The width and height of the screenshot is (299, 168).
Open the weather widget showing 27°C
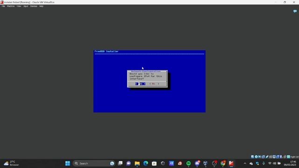pos(11,163)
